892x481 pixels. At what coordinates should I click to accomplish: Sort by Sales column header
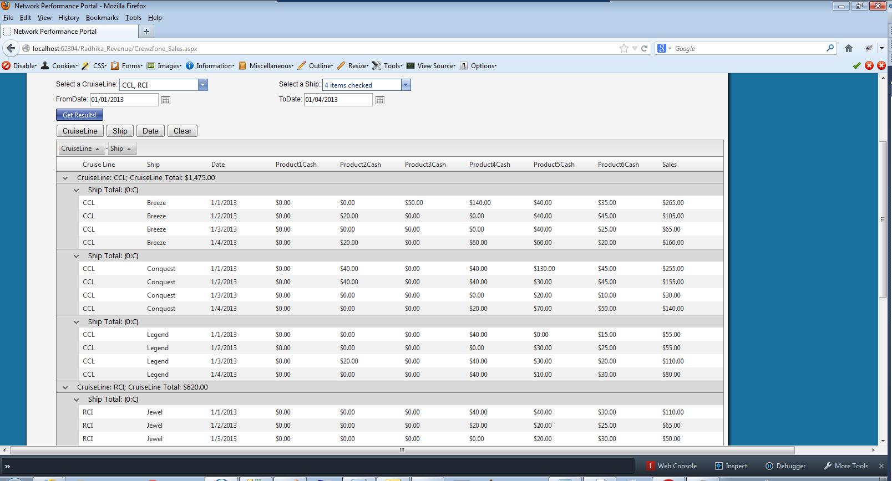point(670,165)
